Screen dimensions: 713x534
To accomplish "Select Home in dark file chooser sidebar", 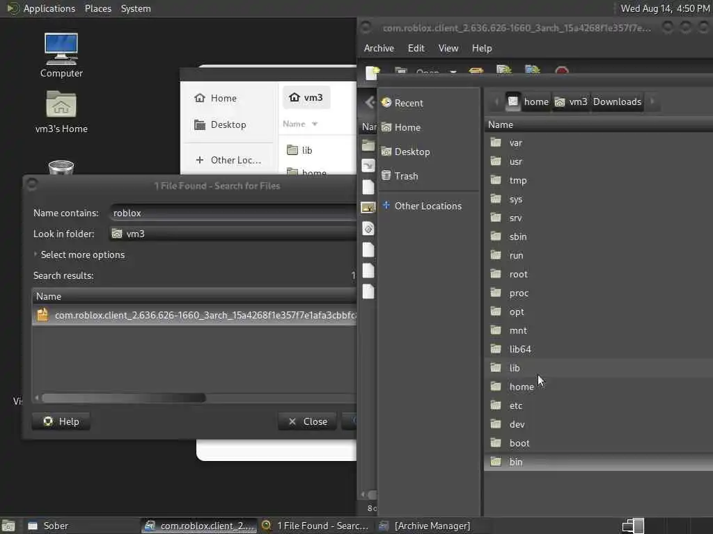I will pos(428,128).
